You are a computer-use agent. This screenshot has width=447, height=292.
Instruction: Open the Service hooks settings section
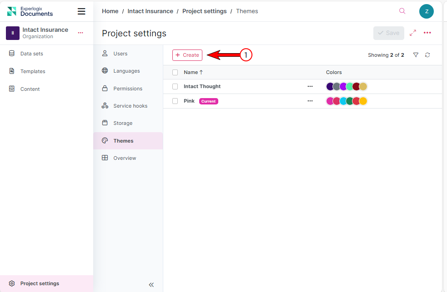pos(130,106)
